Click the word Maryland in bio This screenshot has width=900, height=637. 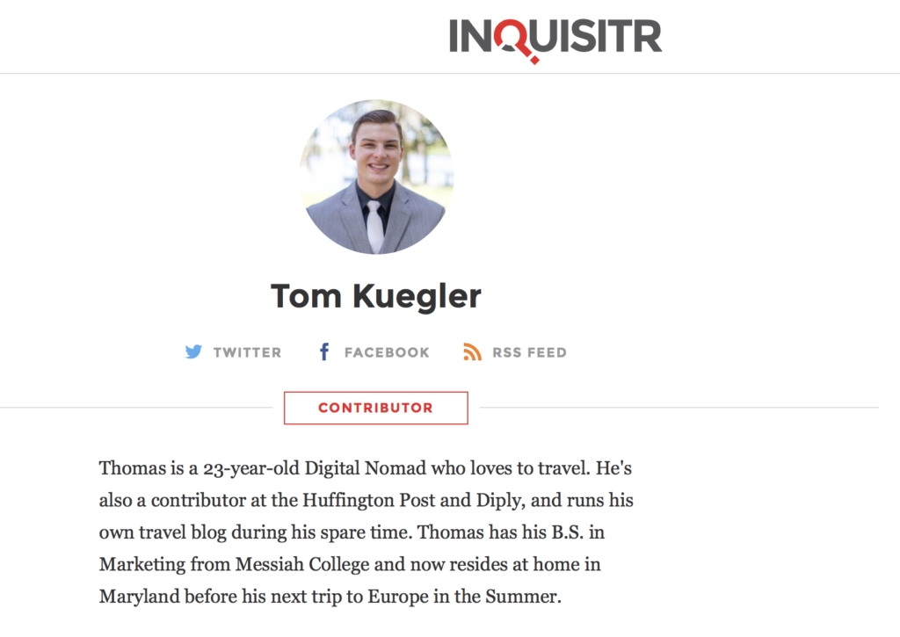click(x=140, y=597)
